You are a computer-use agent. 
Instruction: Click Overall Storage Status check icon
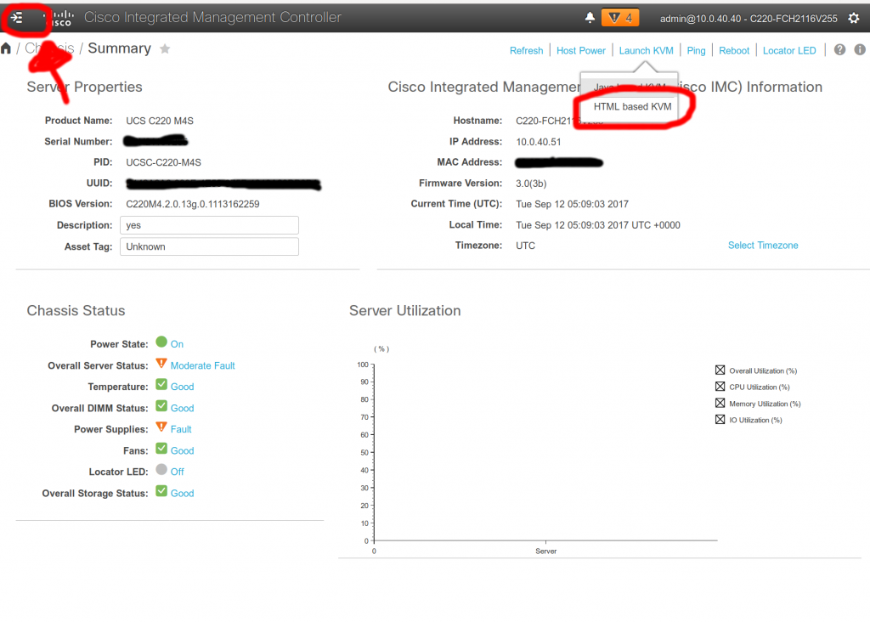(x=161, y=491)
